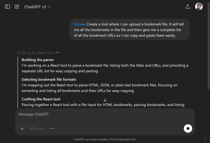Start a new chat with the pencil icon

tap(17, 7)
